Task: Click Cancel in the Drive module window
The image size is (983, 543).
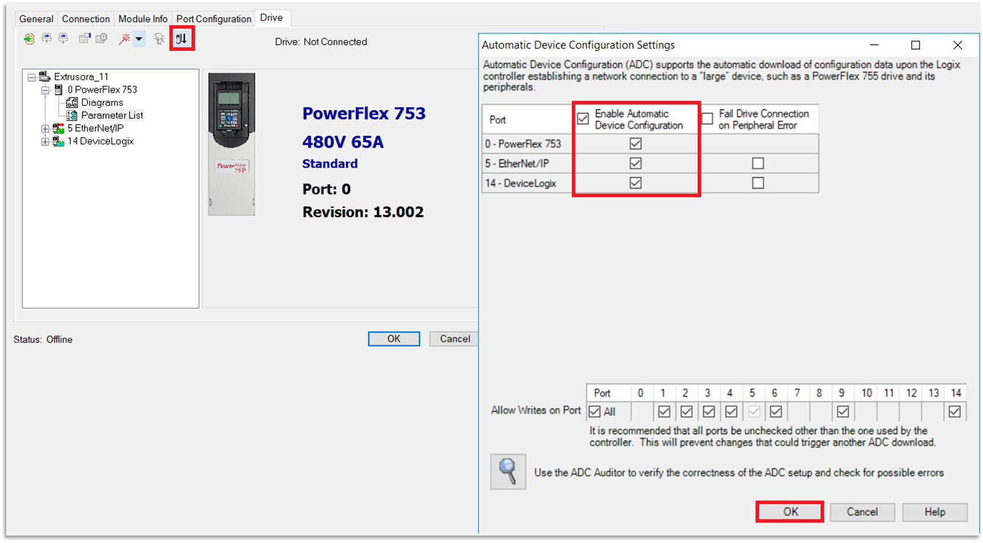Action: [455, 339]
